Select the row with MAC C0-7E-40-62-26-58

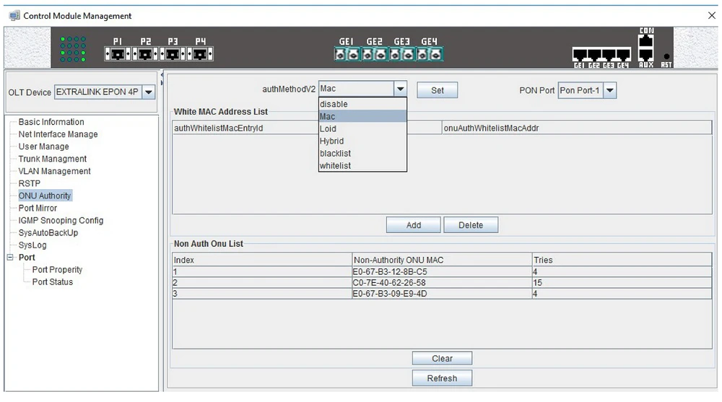click(x=388, y=283)
